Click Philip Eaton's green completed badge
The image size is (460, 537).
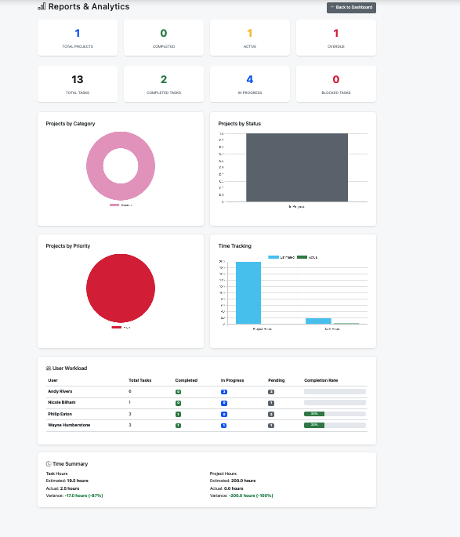coord(178,414)
